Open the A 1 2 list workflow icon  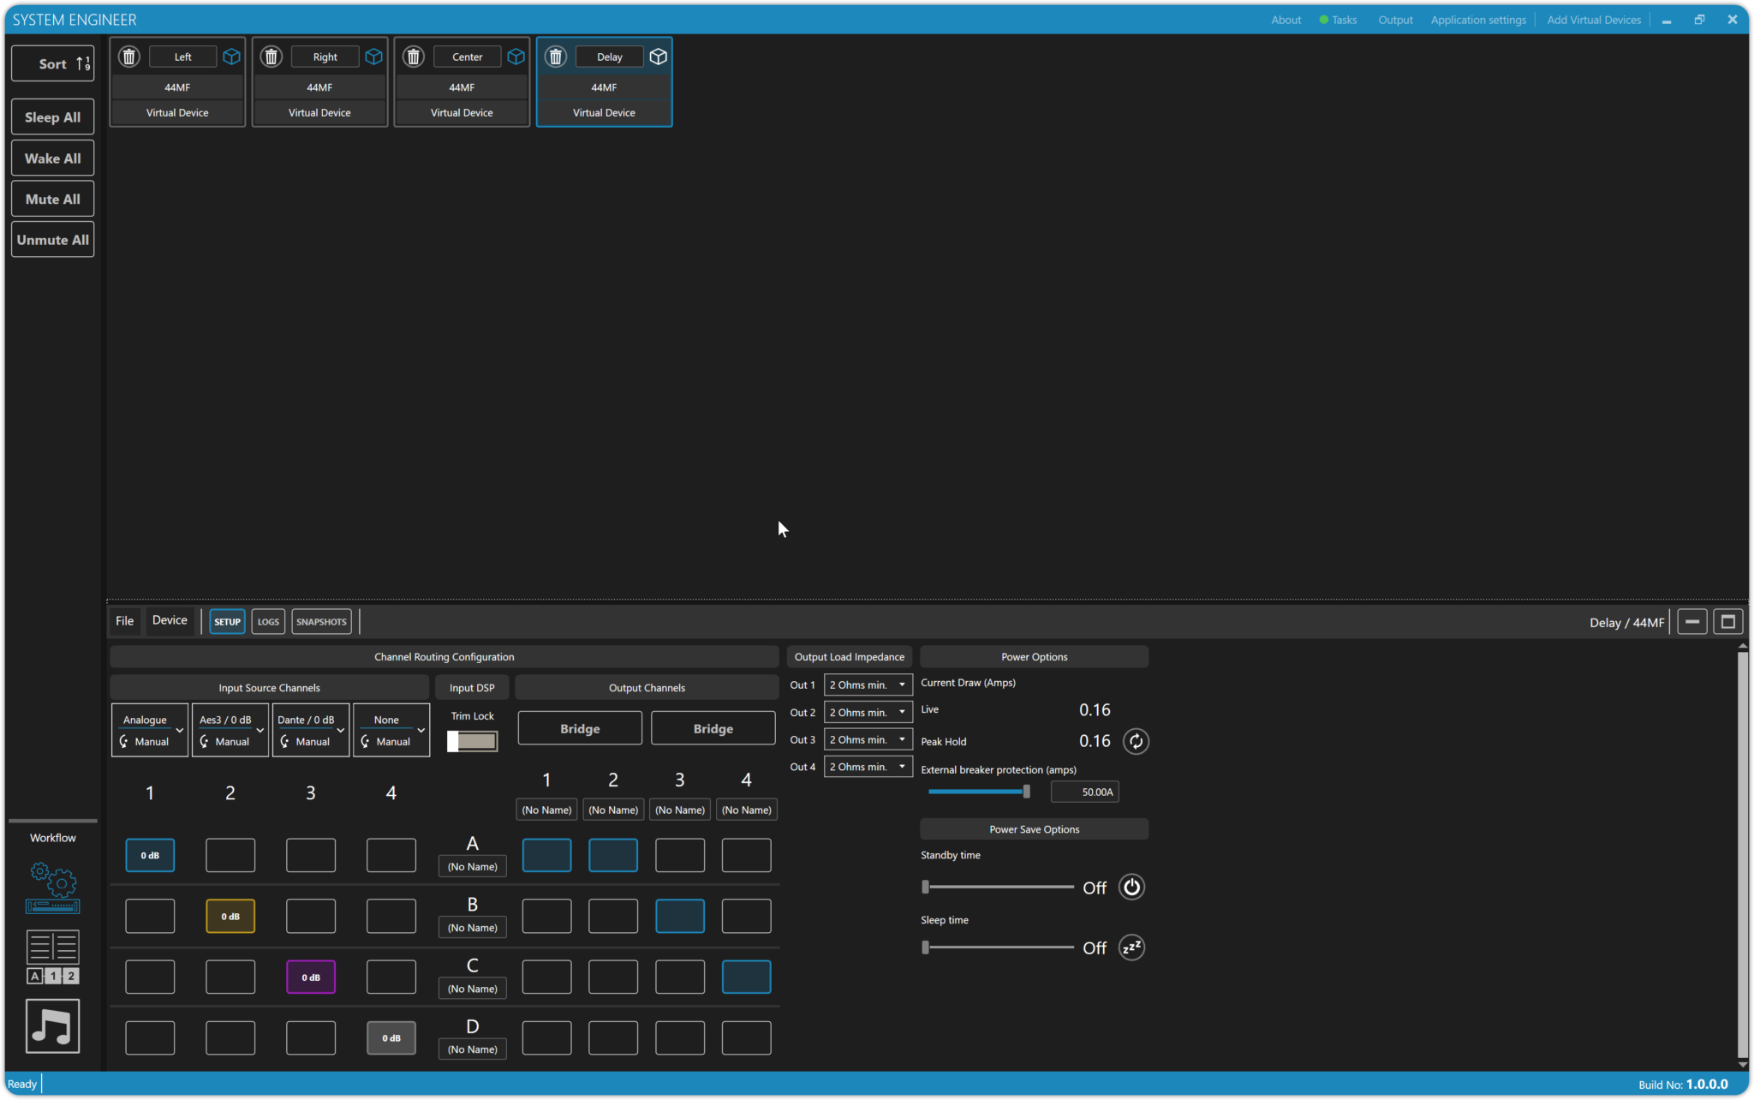[x=53, y=957]
